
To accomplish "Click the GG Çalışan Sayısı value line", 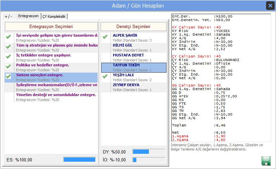I will [196, 85].
